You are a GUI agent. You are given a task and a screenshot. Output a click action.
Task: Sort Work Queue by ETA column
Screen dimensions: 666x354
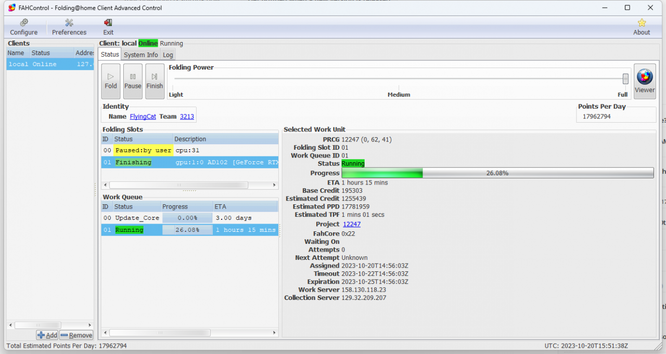coord(245,206)
